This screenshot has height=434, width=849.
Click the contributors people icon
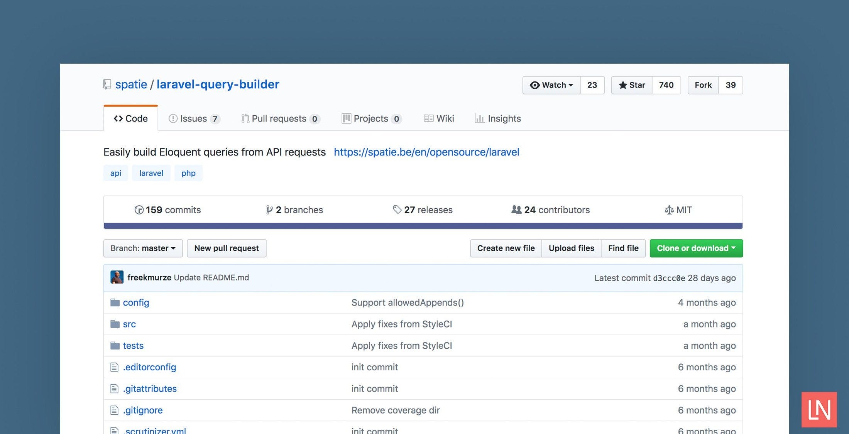[x=516, y=210]
